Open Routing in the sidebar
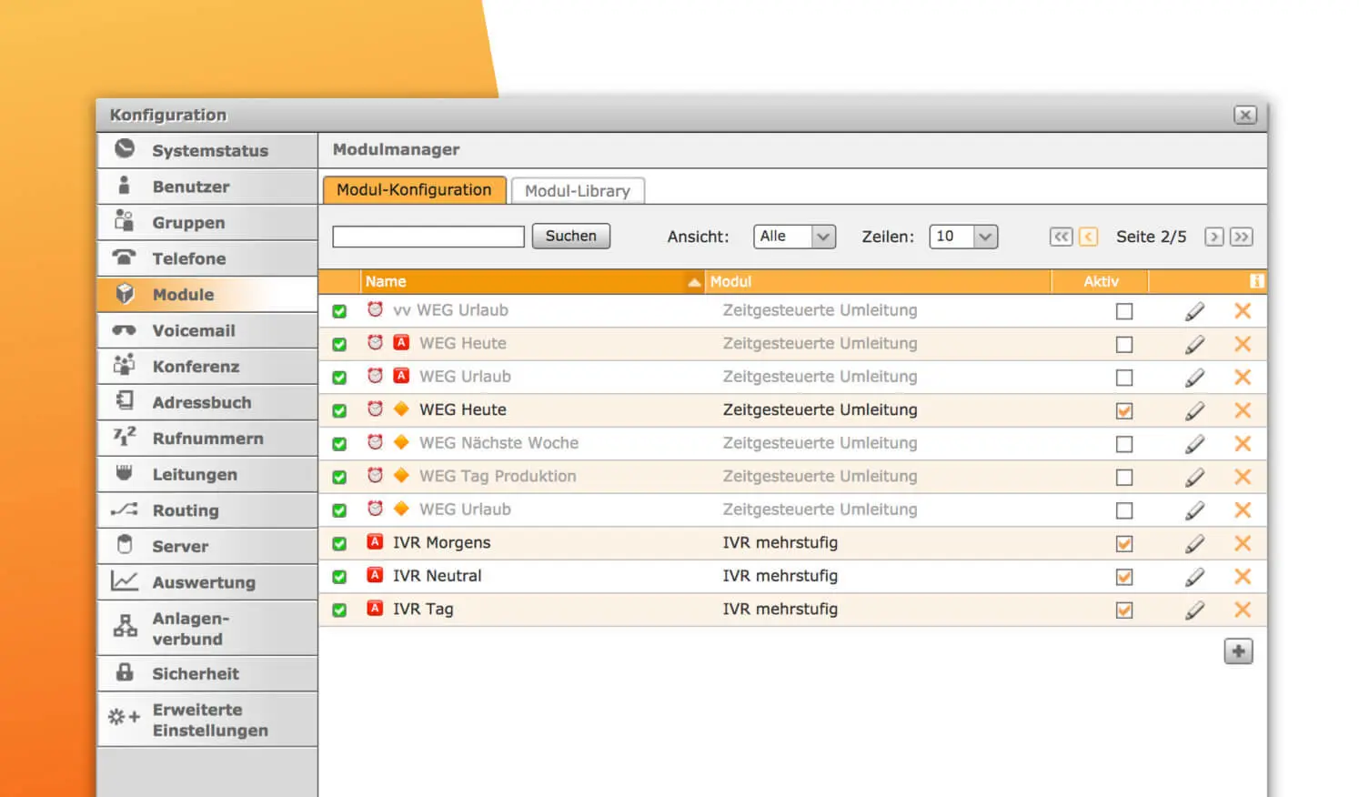1359x797 pixels. point(207,510)
